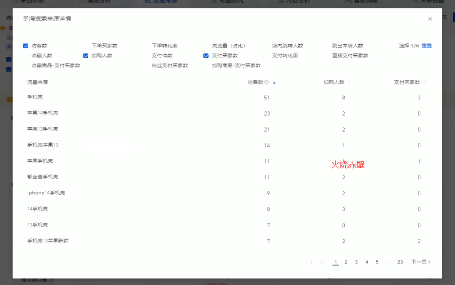455x285 pixels.
Task: Uncheck the 支付买家数 metric checkbox
Action: pos(206,56)
